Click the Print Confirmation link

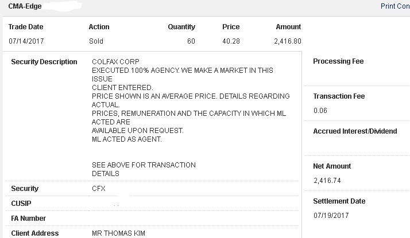395,6
